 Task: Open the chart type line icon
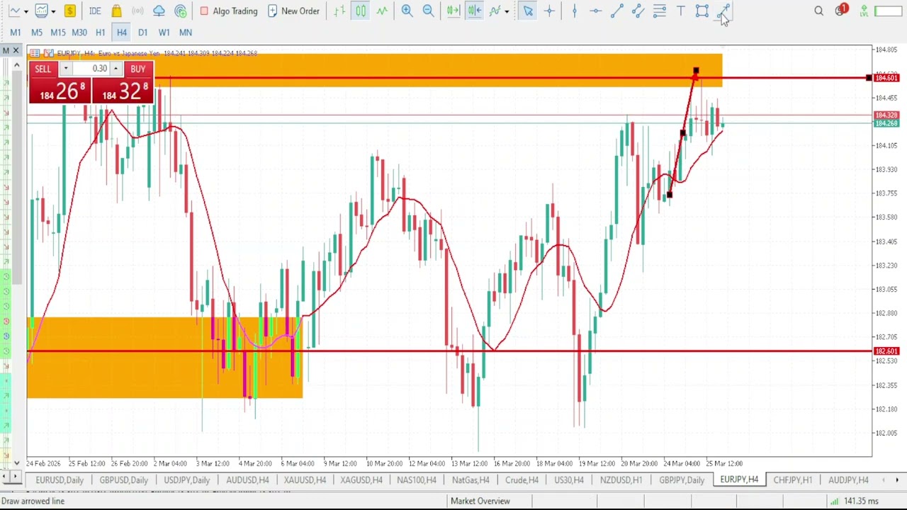(14, 11)
